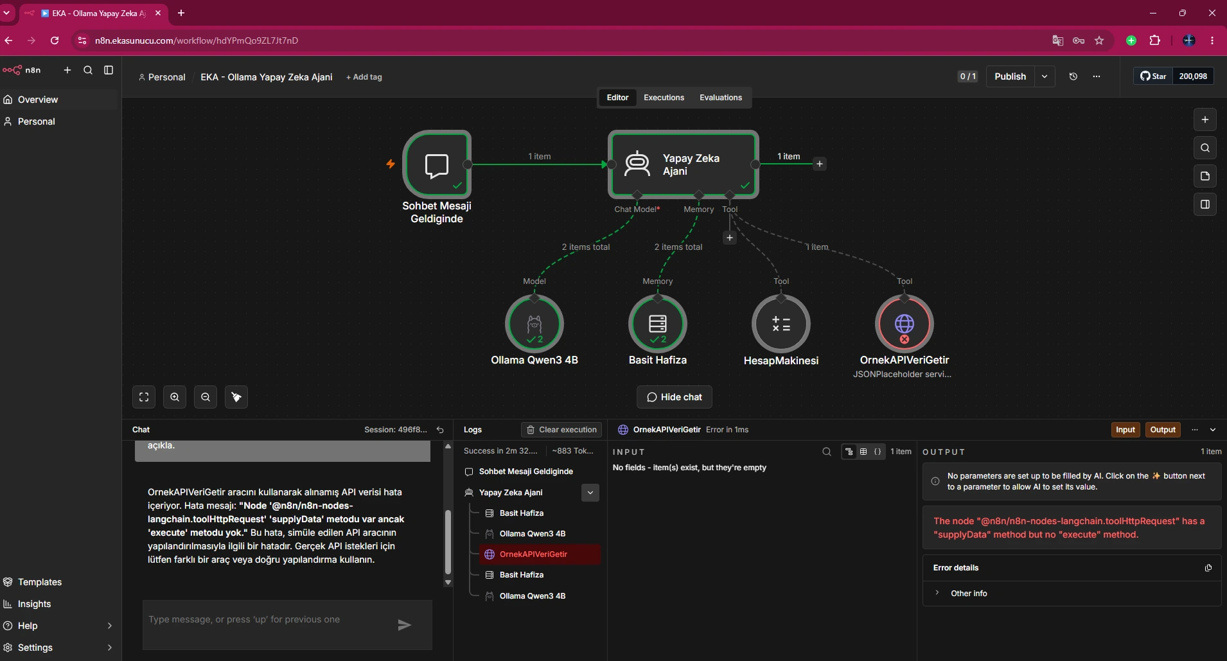Screen dimensions: 1227x661
Task: Open workflow version history
Action: click(1073, 76)
